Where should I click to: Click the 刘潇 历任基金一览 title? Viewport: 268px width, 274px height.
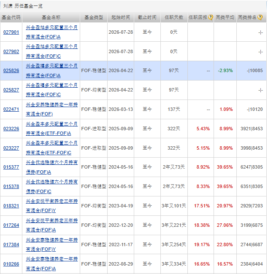tap(23, 6)
